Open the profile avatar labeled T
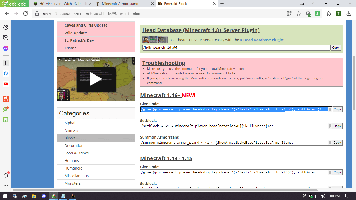Screen dimensions: 356x200 (x=338, y=14)
